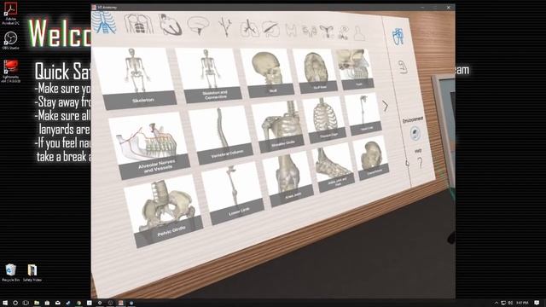Select the branching vessels system icon
Viewport: 546px width, 307px height.
pos(225,26)
